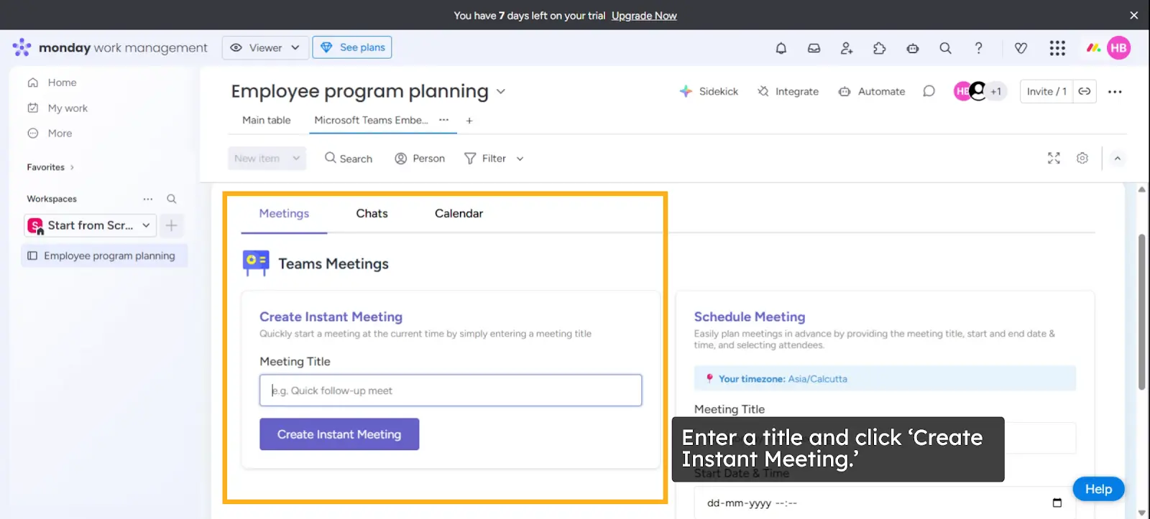Open the Automate panel

[x=871, y=91]
